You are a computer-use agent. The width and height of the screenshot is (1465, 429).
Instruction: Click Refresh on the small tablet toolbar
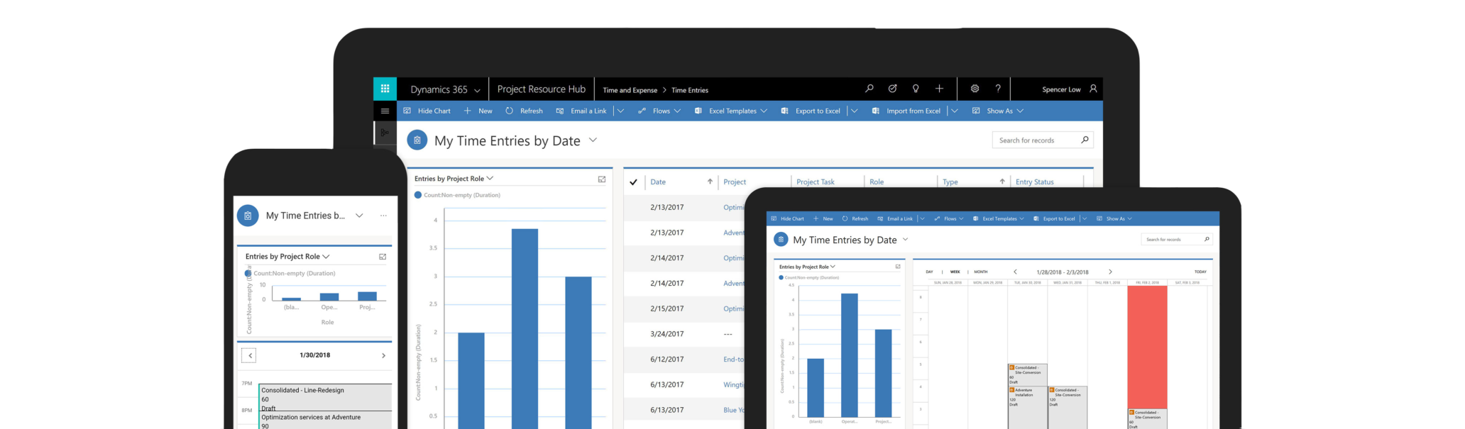pos(855,218)
